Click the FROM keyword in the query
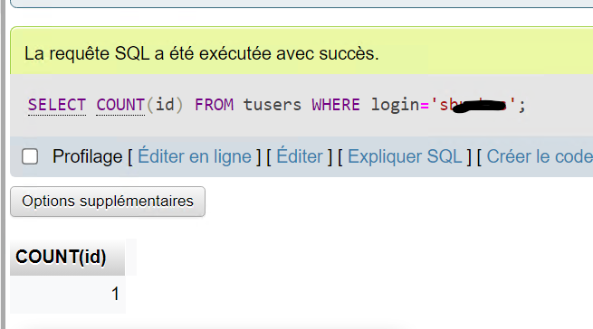 [214, 105]
